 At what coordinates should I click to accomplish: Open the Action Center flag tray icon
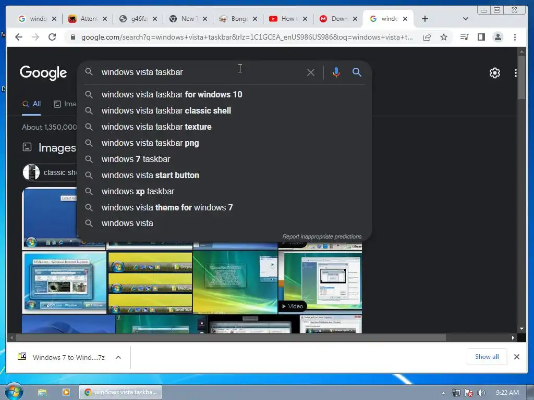point(469,393)
